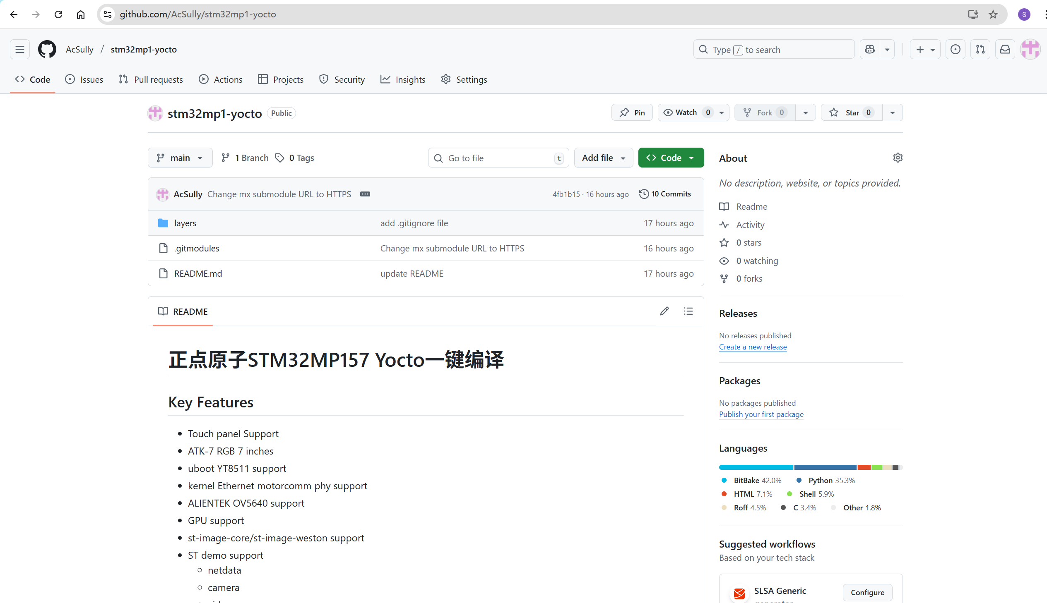Star the stm32mp1-yocto repository
Viewport: 1047px width, 603px height.
click(x=852, y=112)
